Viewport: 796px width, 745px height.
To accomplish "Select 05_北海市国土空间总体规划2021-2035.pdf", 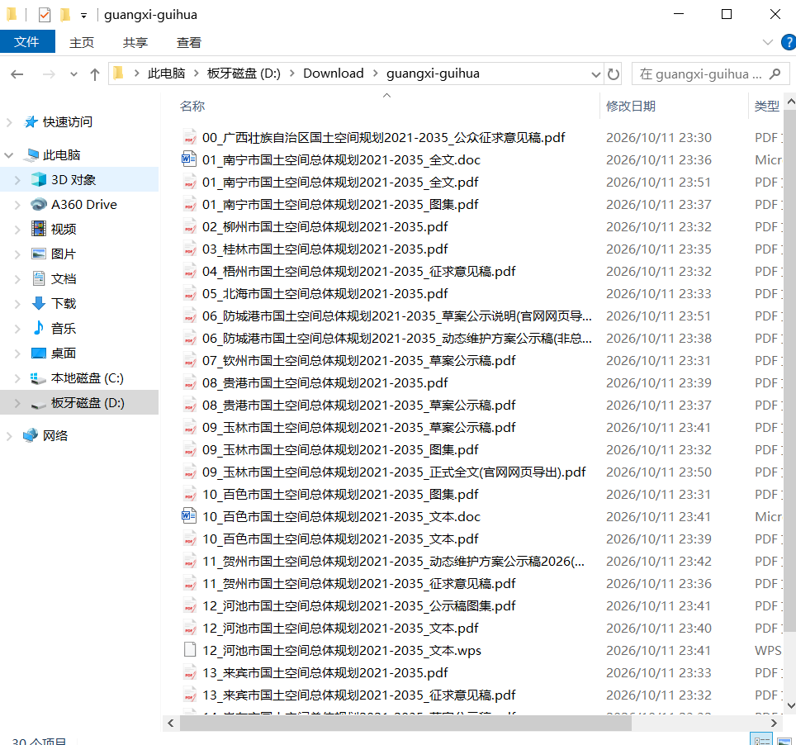I will click(x=325, y=293).
